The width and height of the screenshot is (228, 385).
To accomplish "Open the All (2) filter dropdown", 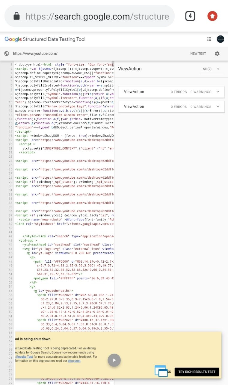I will pos(211,69).
